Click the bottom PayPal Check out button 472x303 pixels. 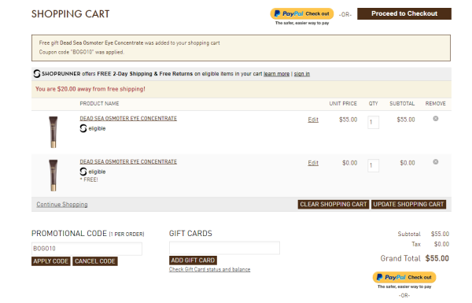tap(404, 277)
